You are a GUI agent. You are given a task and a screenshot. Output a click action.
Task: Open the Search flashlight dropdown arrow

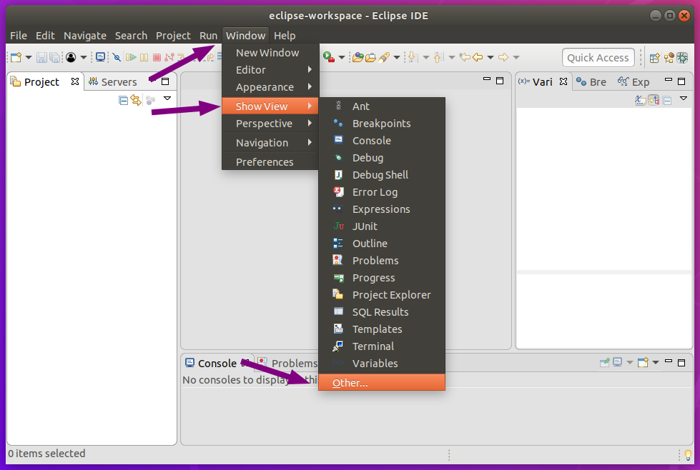396,57
